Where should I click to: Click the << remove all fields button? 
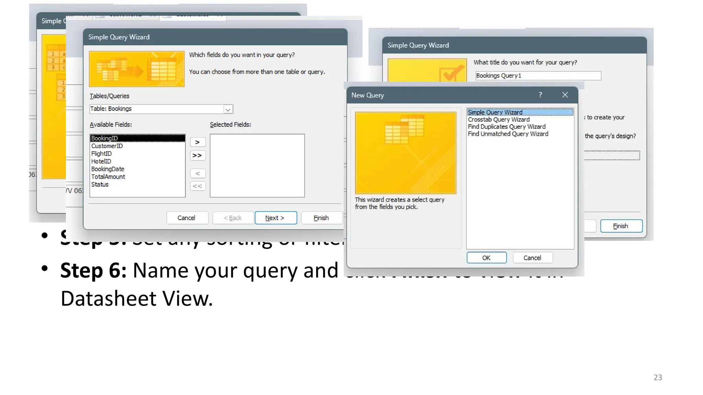tap(197, 186)
